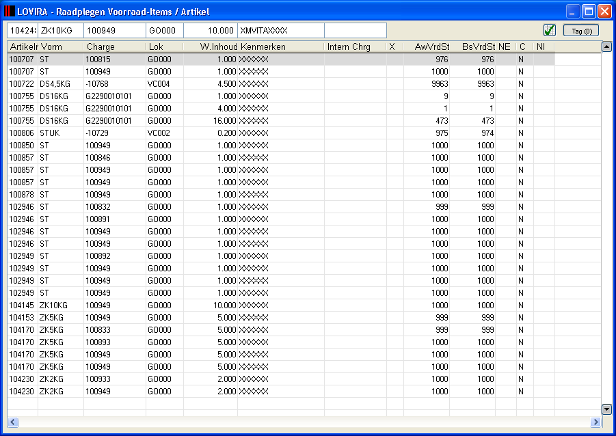616x436 pixels.
Task: Sort by the Artikelnr column header
Action: coord(23,46)
